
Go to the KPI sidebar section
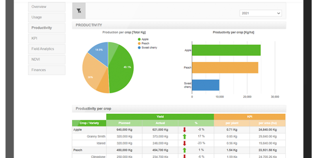[47, 38]
